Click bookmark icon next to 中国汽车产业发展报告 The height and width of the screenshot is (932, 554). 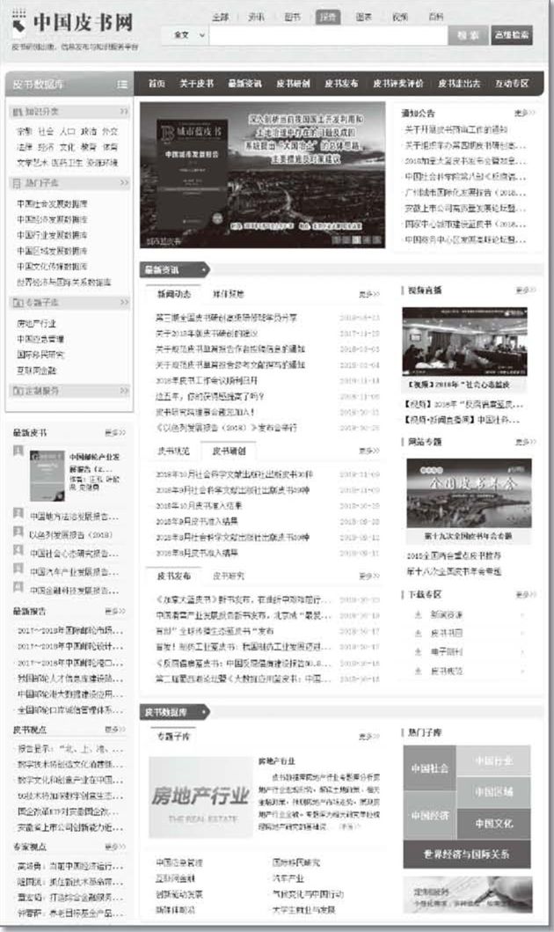pos(18,569)
